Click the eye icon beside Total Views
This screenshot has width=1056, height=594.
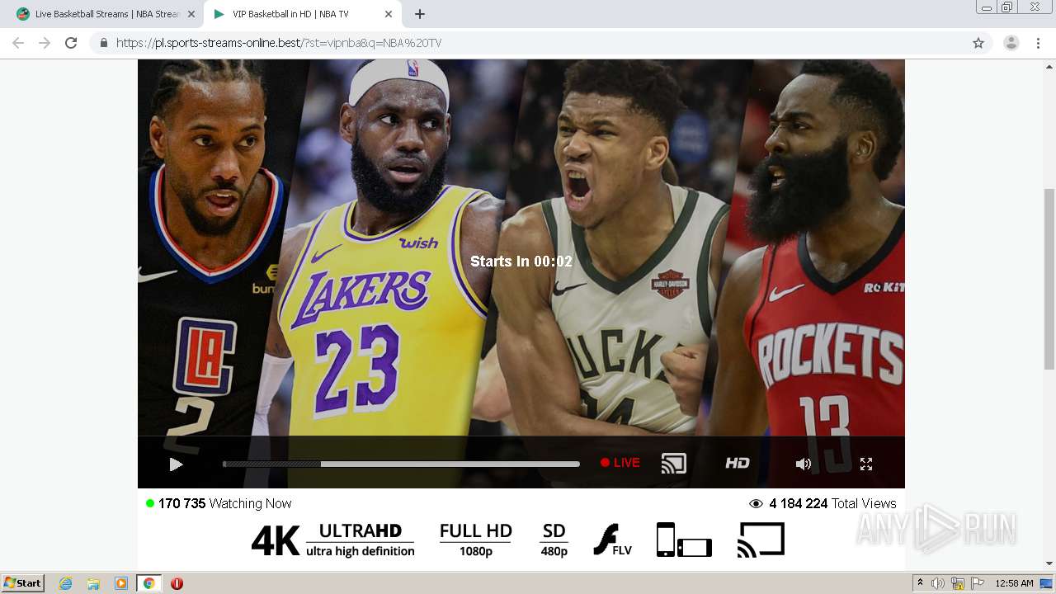755,503
